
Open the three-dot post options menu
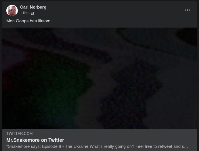pos(187,10)
